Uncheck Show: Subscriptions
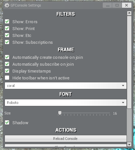 click(x=7, y=42)
